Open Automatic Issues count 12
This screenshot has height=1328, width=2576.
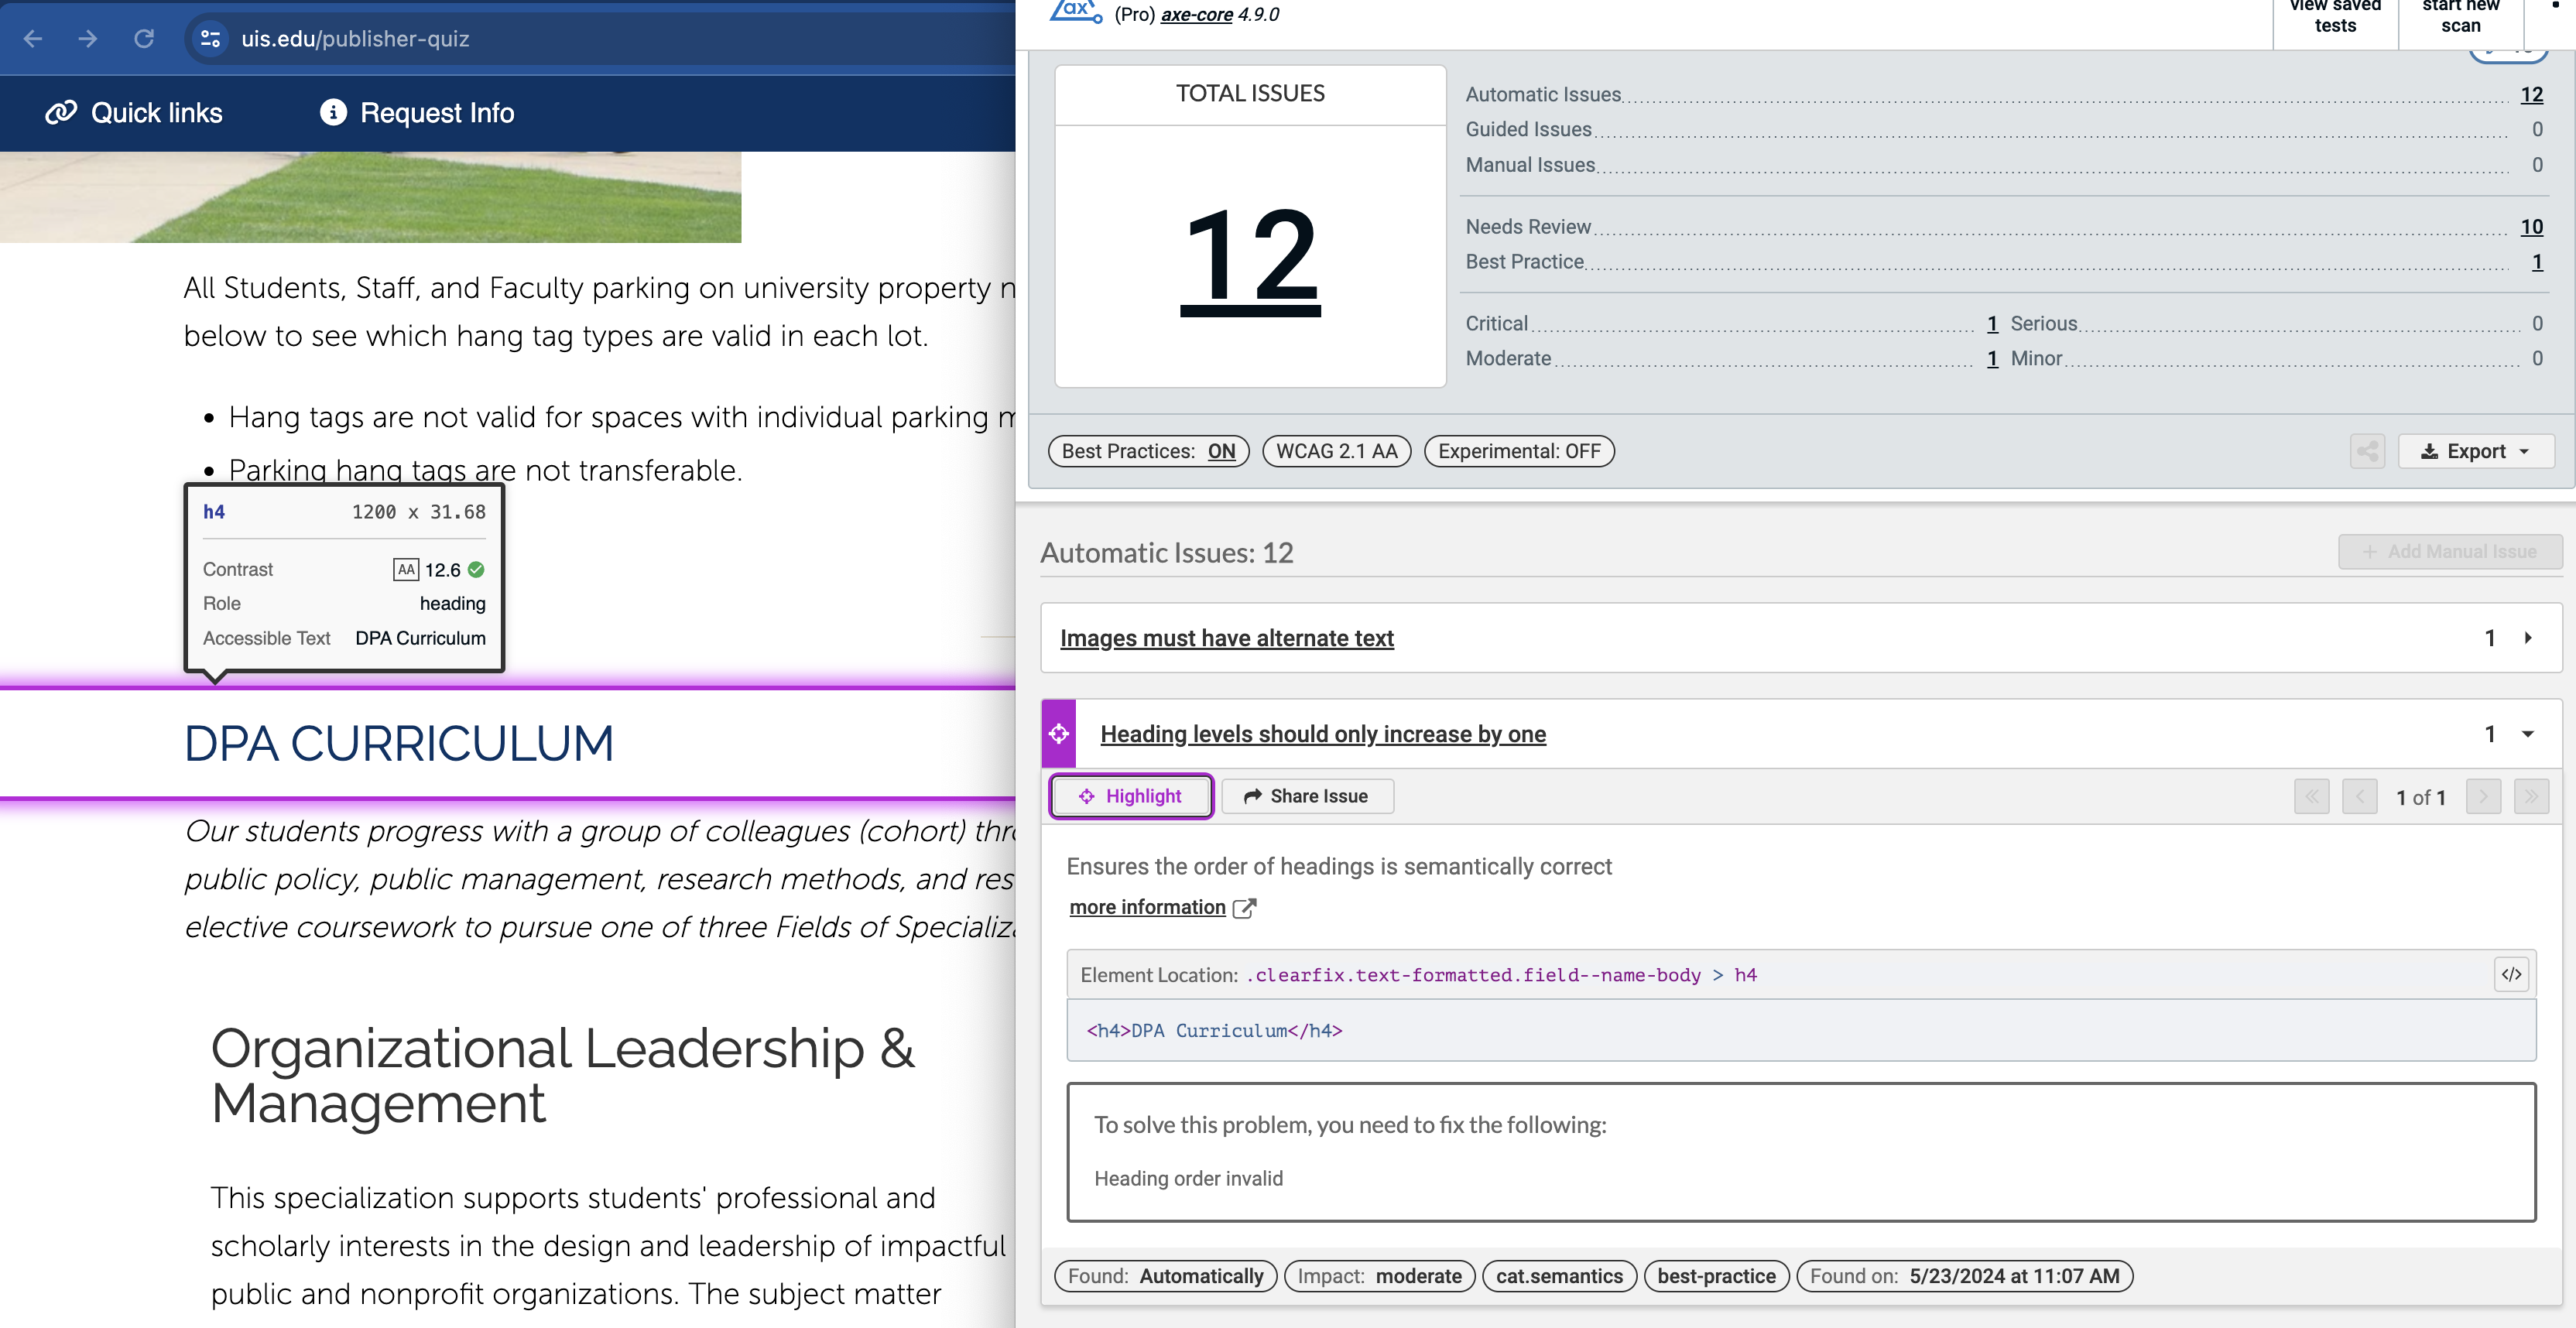pos(2531,94)
